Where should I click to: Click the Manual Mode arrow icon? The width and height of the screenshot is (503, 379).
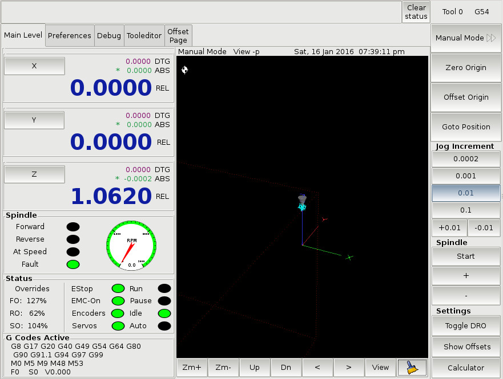coord(491,38)
